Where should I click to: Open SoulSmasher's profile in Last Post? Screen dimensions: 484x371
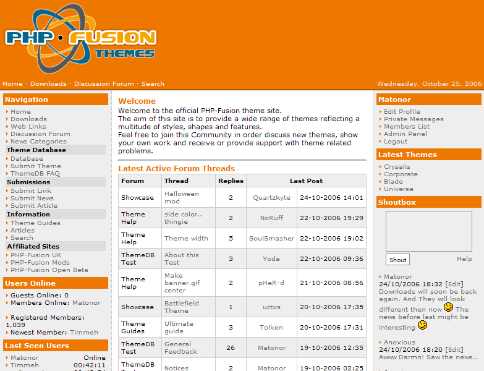(x=271, y=238)
